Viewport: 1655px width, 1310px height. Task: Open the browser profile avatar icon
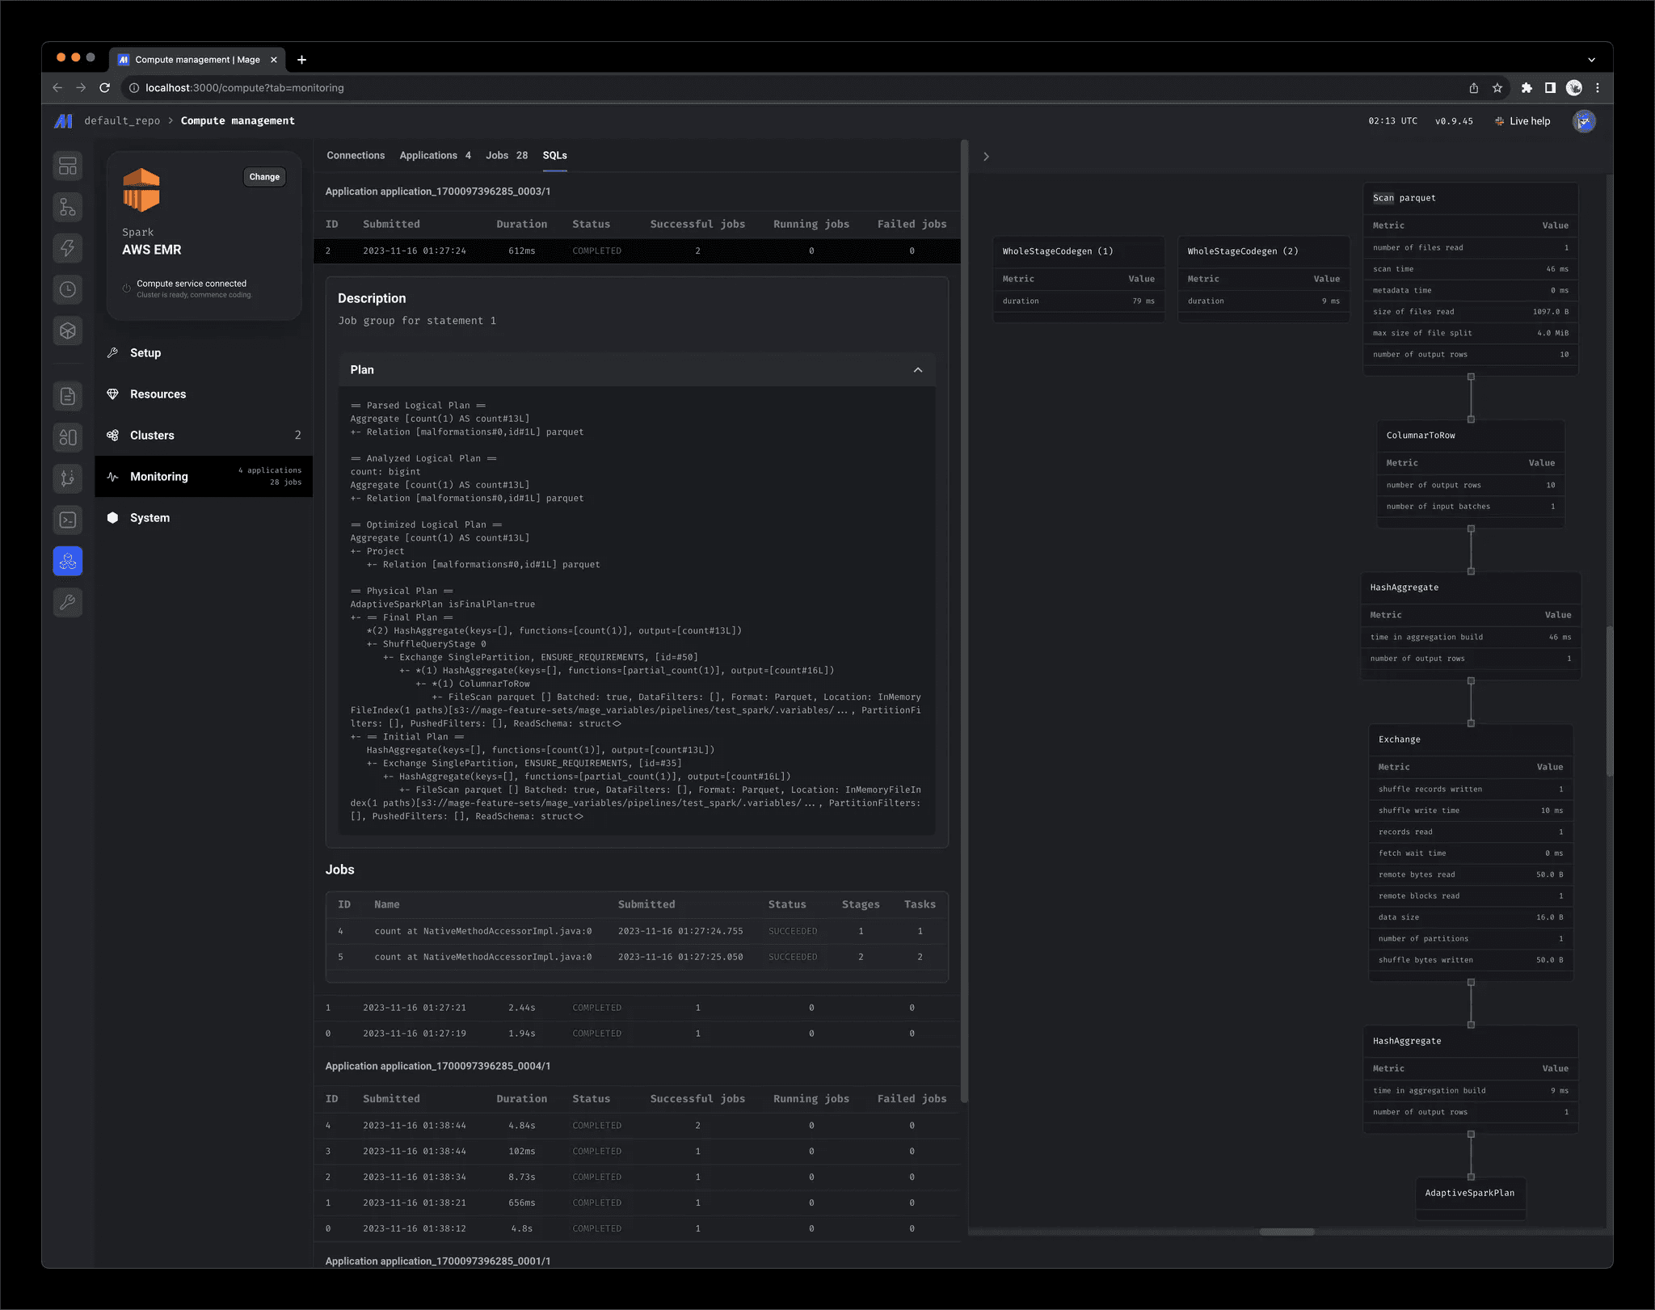point(1574,88)
